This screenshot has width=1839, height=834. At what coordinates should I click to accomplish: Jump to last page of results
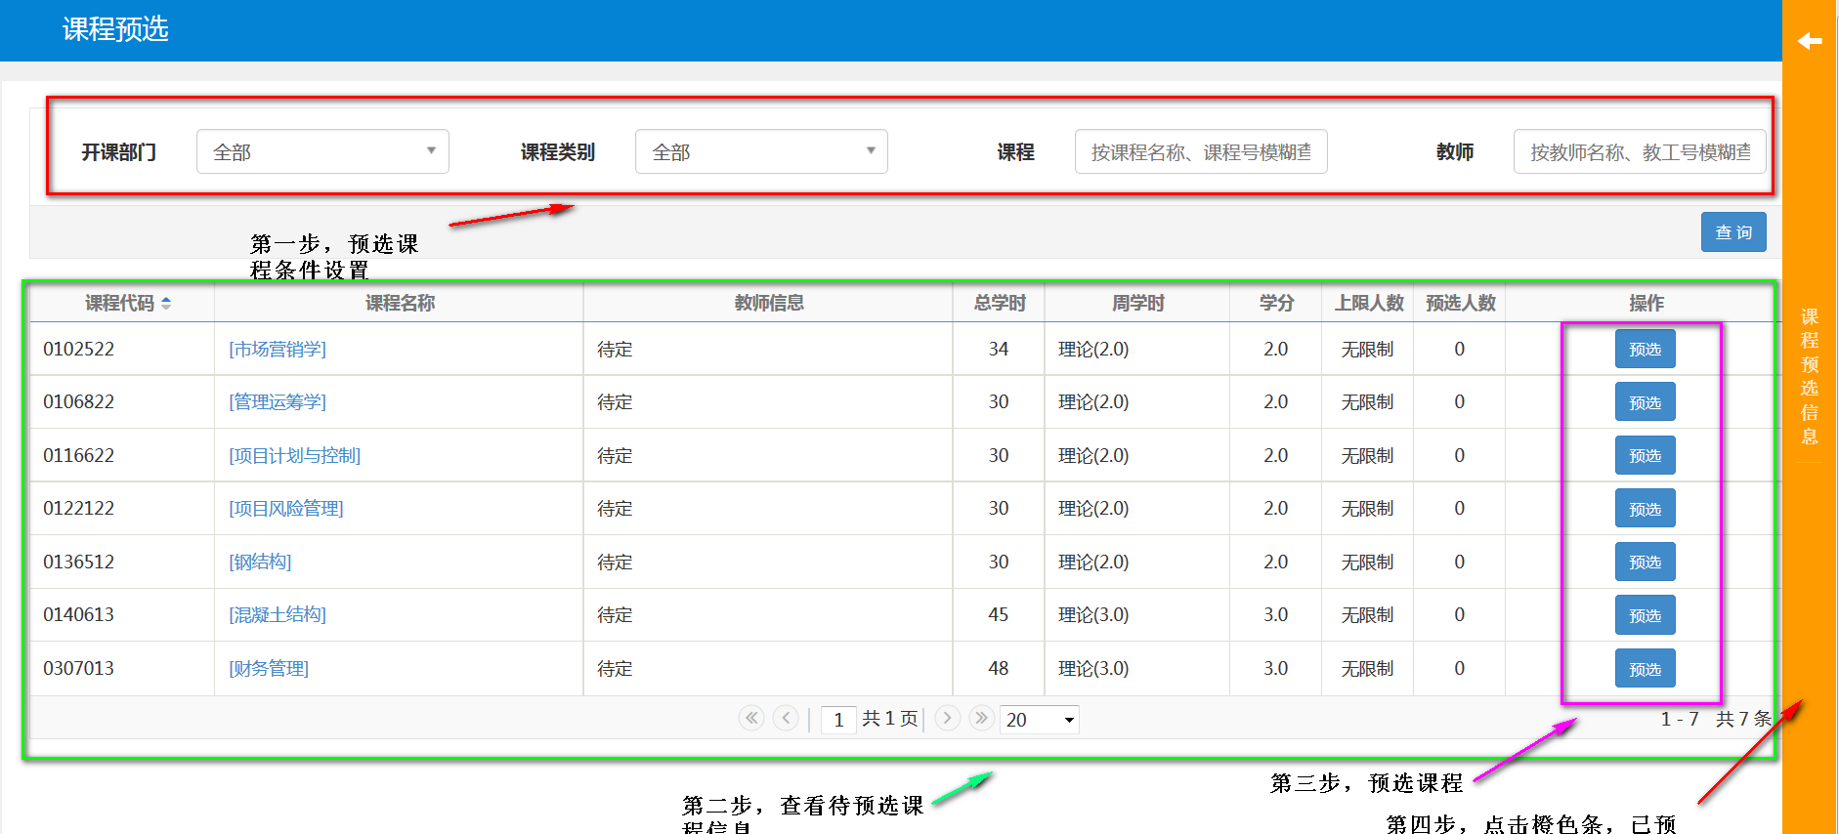click(x=981, y=719)
